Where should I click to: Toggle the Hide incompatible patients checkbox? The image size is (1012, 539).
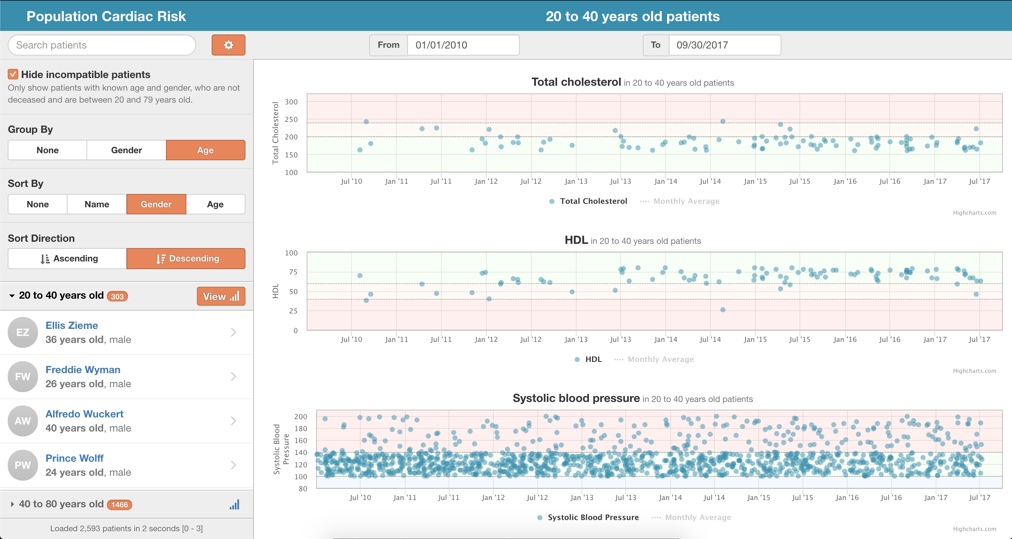[x=13, y=74]
